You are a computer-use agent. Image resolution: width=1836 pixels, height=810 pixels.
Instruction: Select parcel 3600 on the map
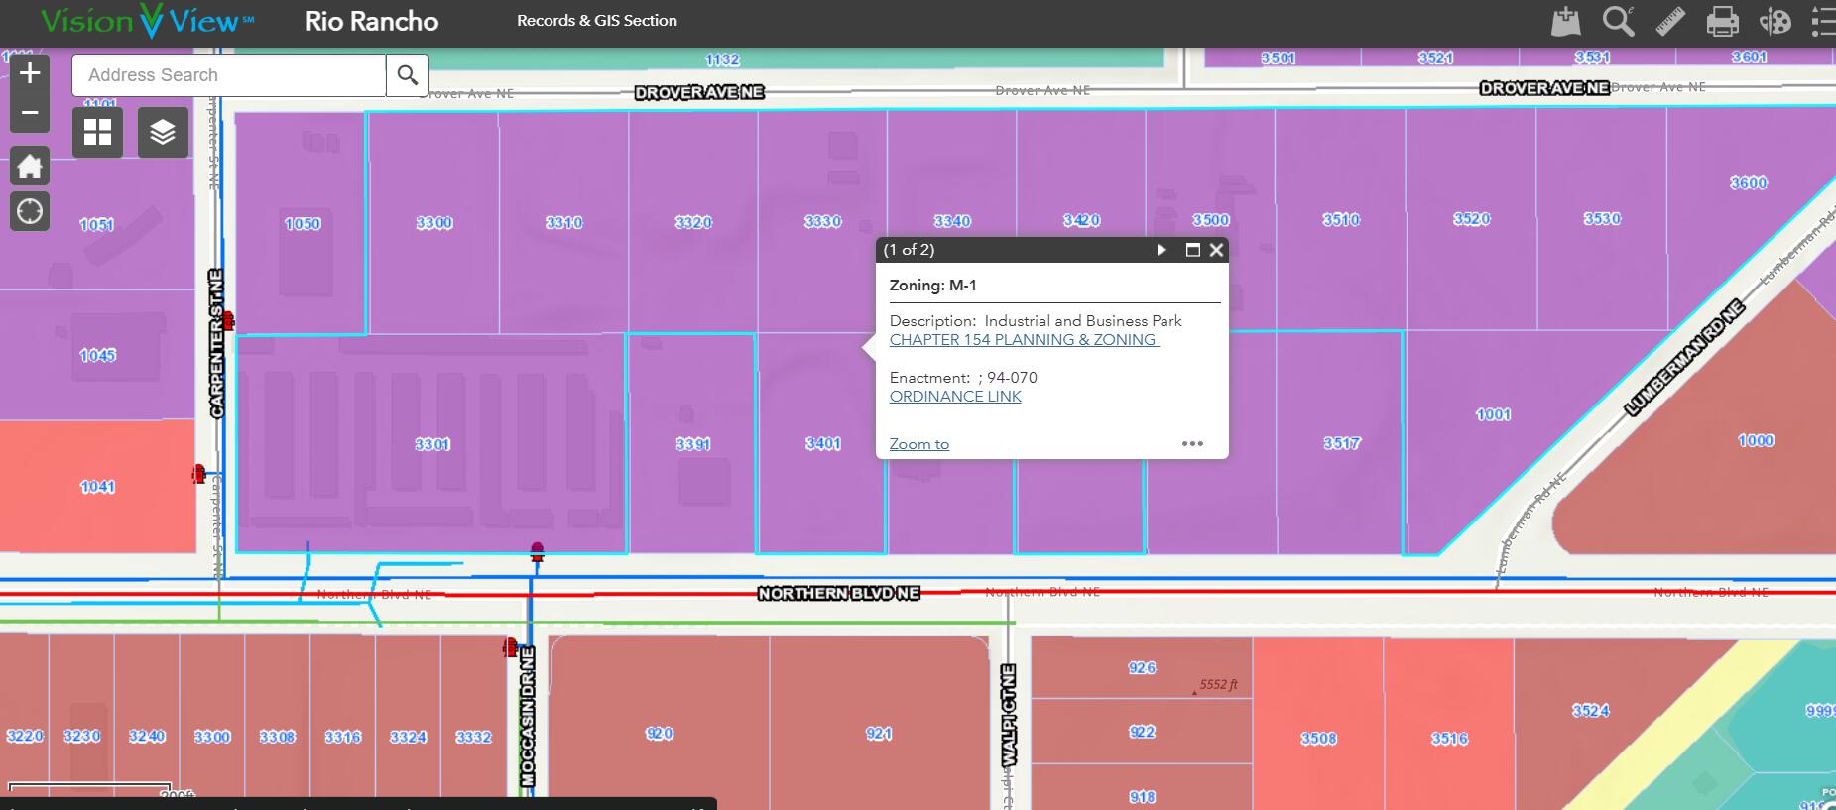click(1748, 183)
